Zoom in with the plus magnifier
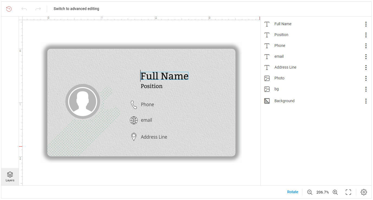The height and width of the screenshot is (200, 373). (x=335, y=192)
